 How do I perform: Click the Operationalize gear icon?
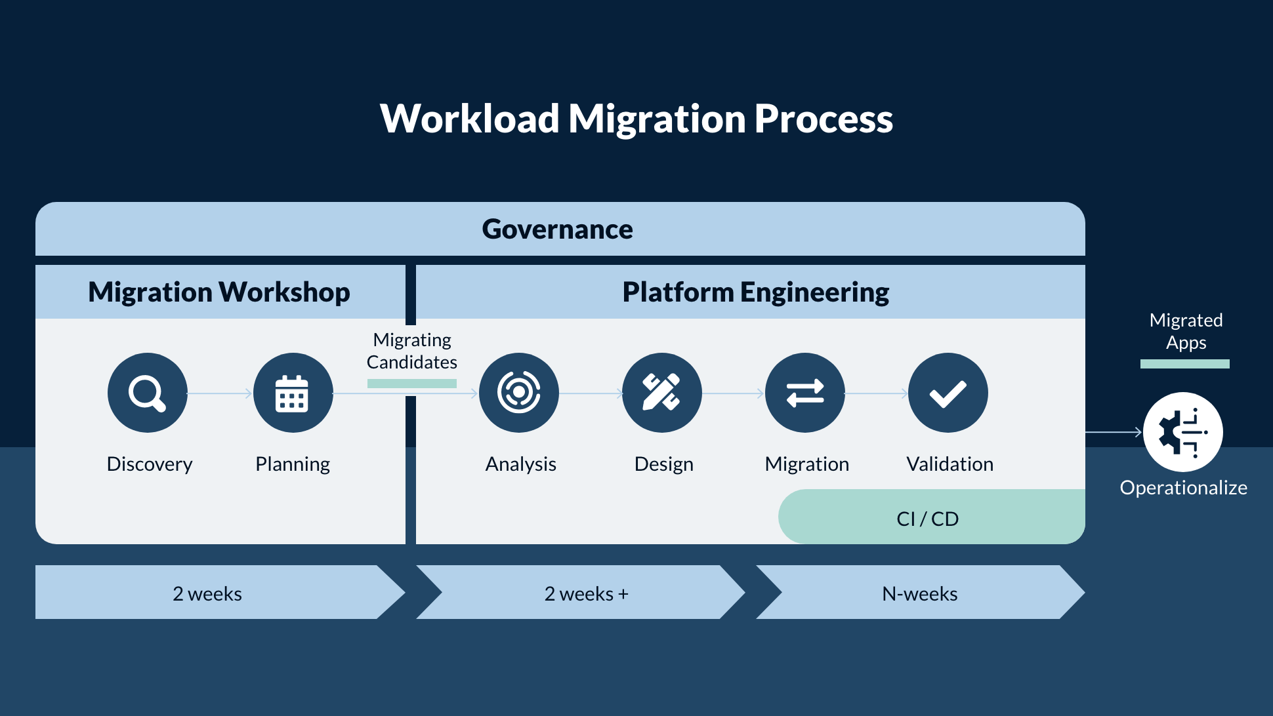coord(1182,432)
